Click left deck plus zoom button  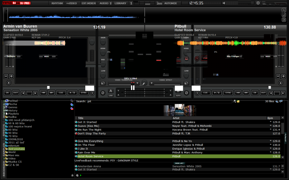click(11, 76)
